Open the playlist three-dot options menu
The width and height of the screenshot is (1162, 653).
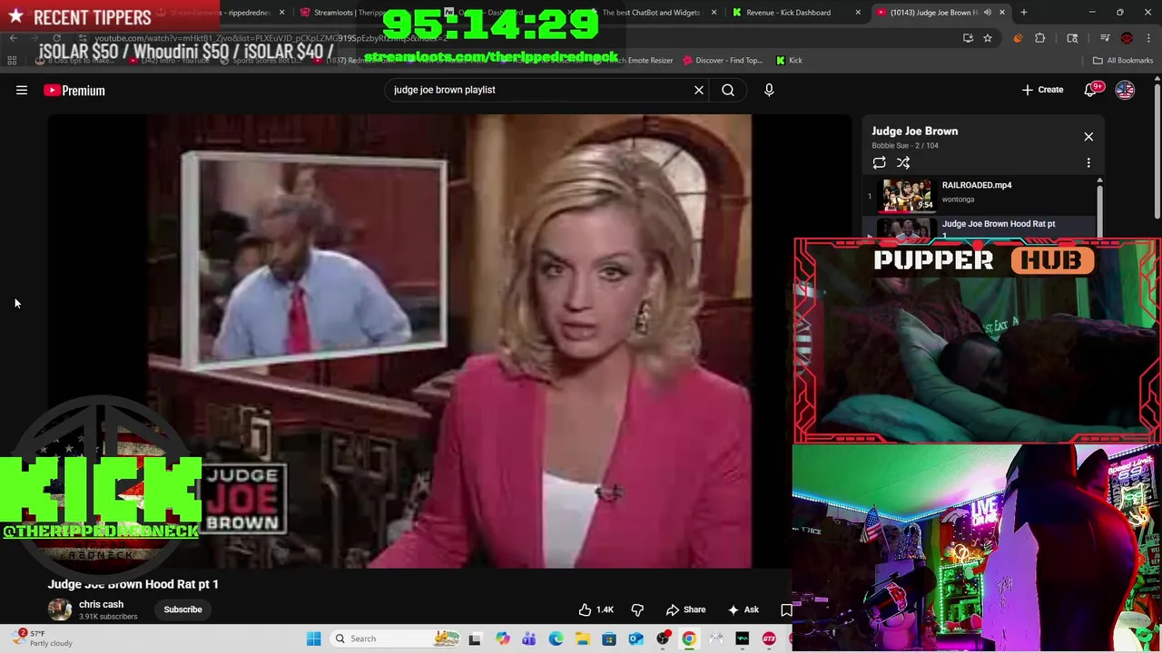(1088, 162)
